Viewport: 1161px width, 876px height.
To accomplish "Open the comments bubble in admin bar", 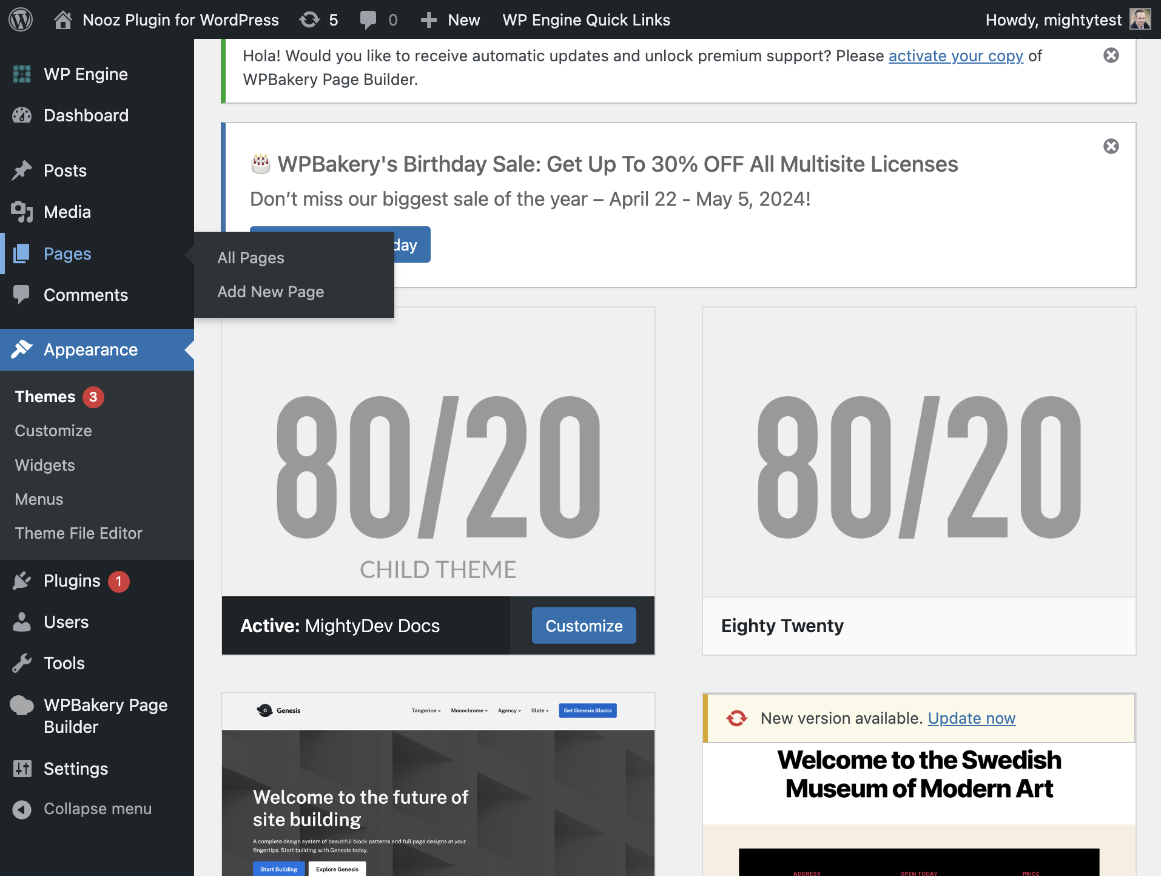I will tap(368, 20).
